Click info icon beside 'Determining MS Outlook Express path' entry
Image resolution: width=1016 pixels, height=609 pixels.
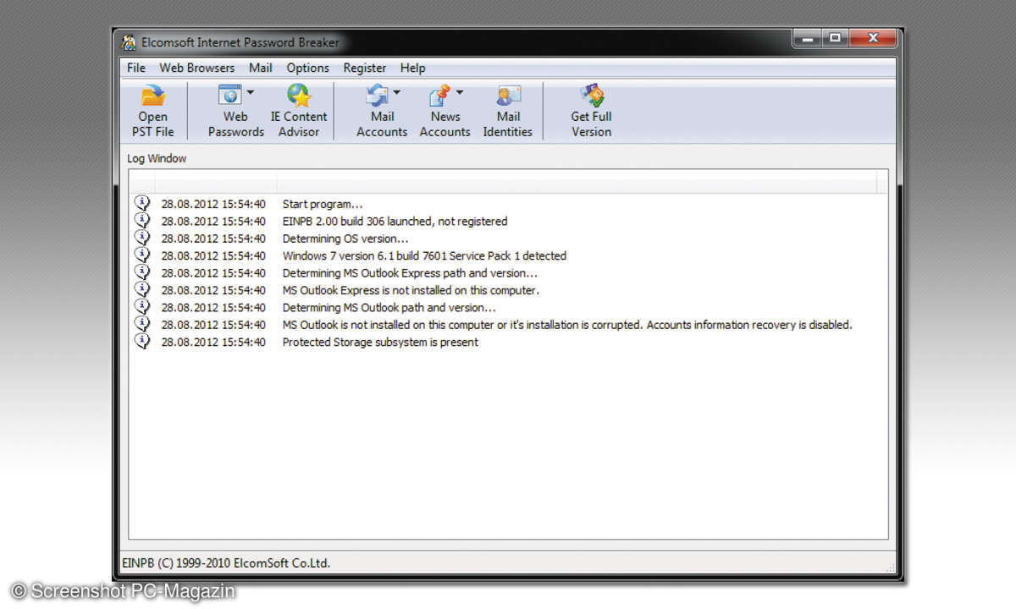click(142, 272)
